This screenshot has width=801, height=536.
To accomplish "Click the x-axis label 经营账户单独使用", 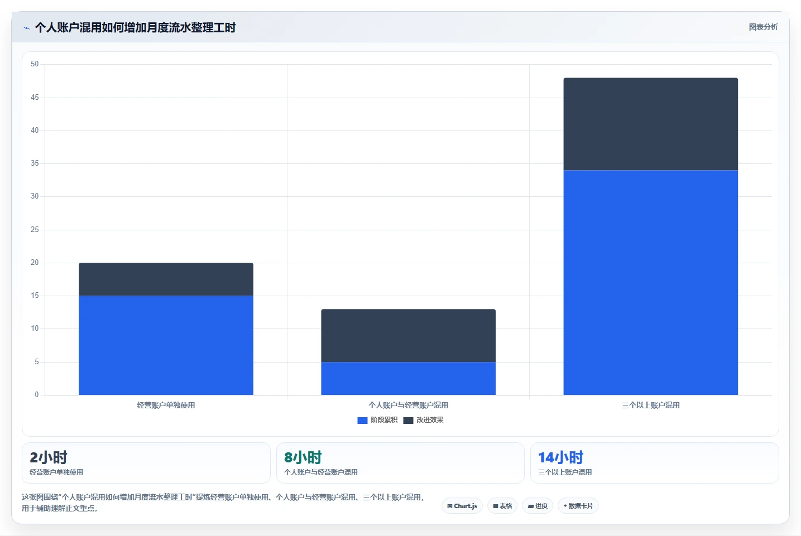I will (166, 405).
